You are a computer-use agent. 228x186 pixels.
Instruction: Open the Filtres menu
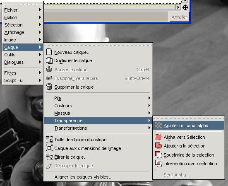(23, 73)
